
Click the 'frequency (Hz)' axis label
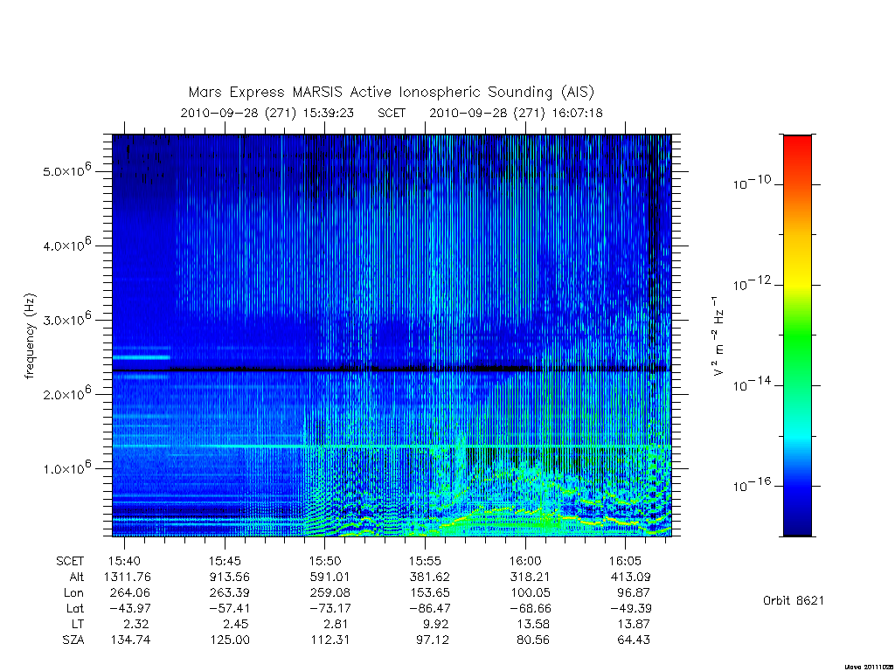pos(31,336)
